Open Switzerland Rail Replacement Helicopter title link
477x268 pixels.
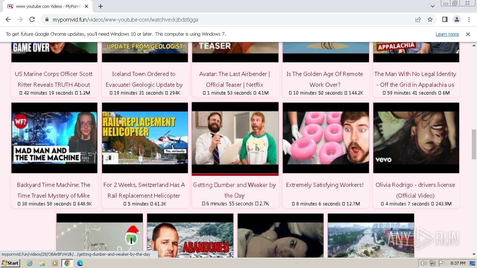point(144,190)
